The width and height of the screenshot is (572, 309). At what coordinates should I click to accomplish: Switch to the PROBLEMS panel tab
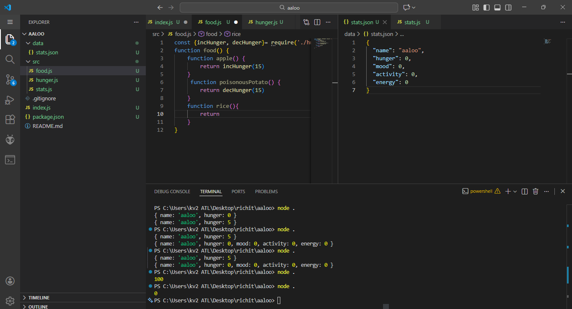click(x=266, y=192)
